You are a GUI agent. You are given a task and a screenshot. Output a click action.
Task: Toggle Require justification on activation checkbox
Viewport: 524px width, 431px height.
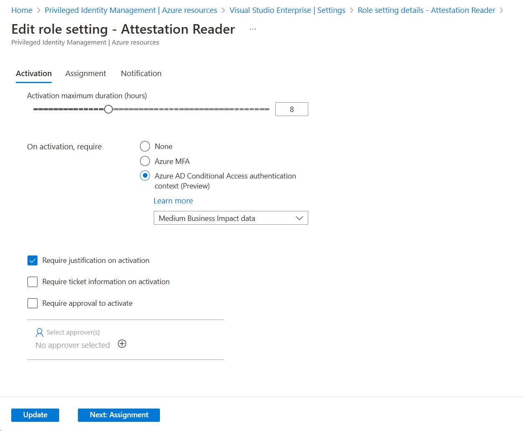pos(32,260)
